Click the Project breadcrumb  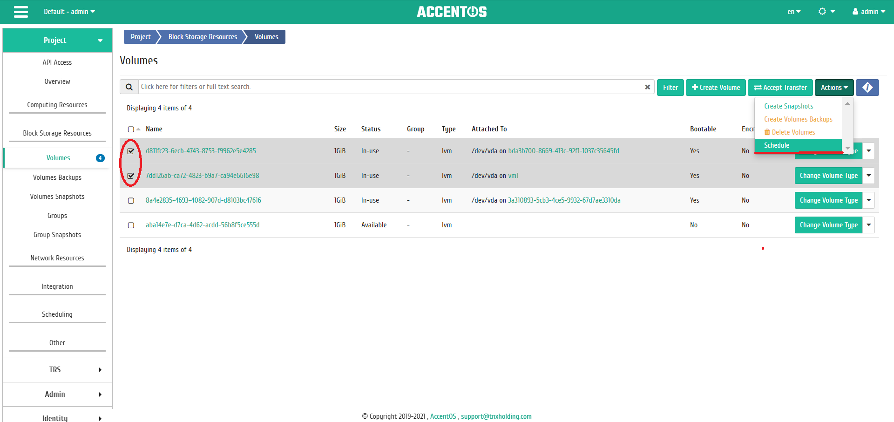click(141, 37)
